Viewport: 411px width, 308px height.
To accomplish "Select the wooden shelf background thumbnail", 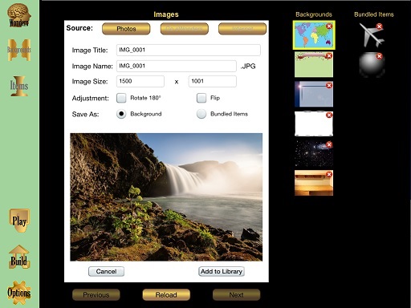I will 314,183.
